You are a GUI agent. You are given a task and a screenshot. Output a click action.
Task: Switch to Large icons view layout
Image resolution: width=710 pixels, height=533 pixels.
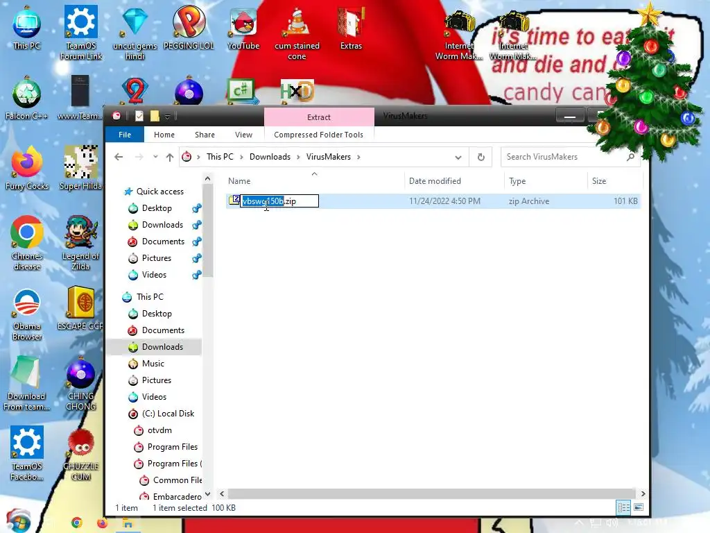[x=639, y=507]
